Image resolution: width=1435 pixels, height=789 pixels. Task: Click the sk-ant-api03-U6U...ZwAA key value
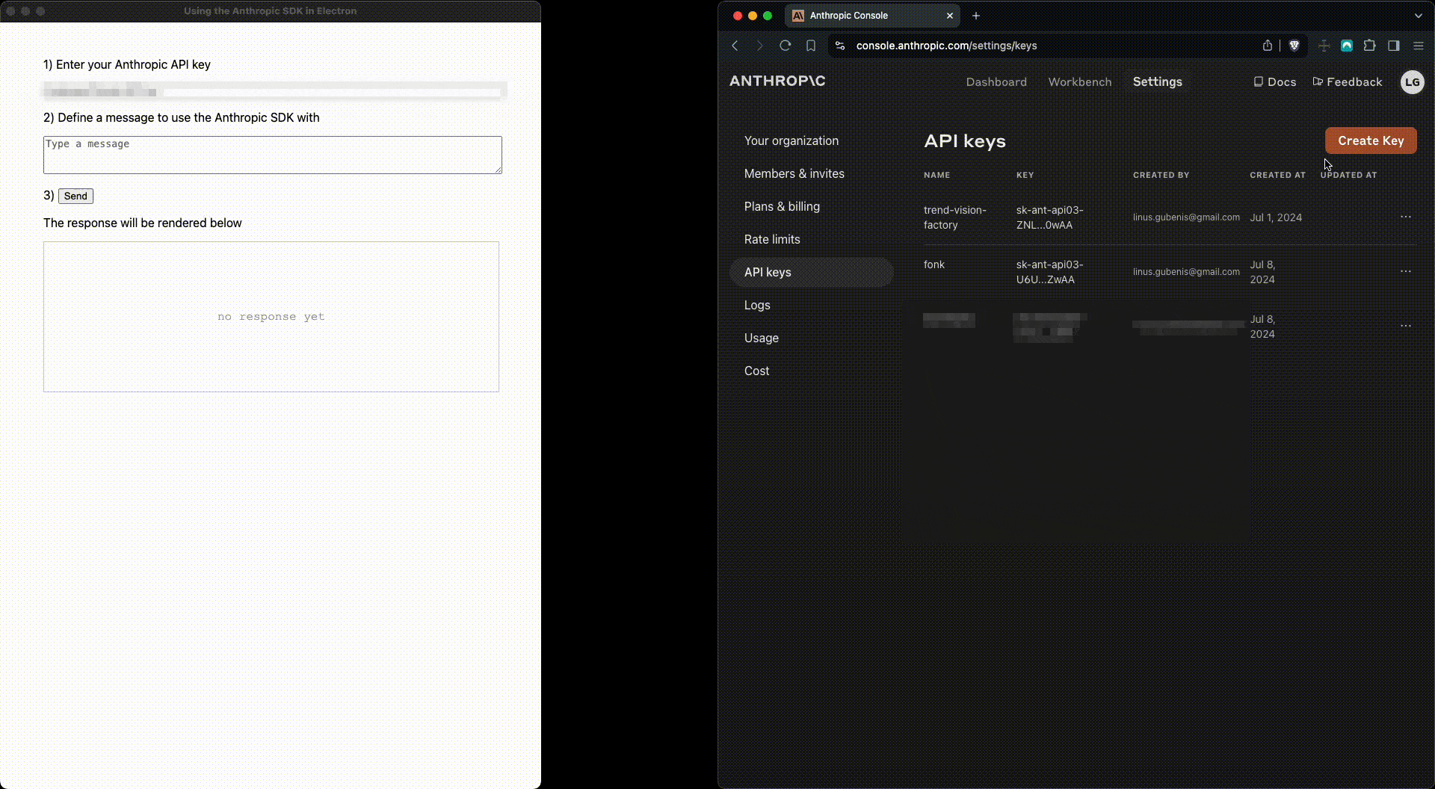coord(1049,272)
